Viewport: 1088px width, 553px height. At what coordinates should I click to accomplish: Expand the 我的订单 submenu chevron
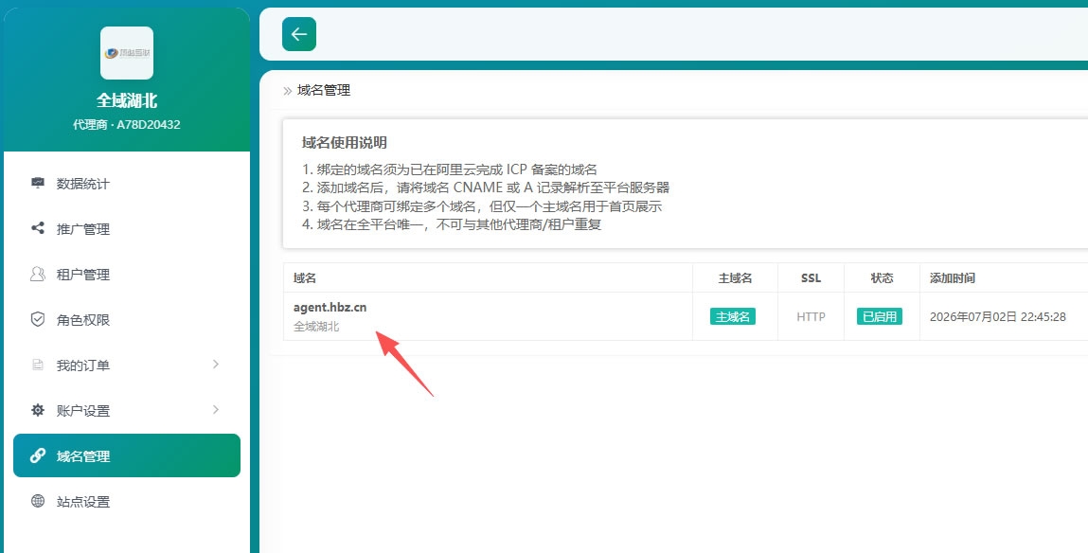click(x=216, y=365)
